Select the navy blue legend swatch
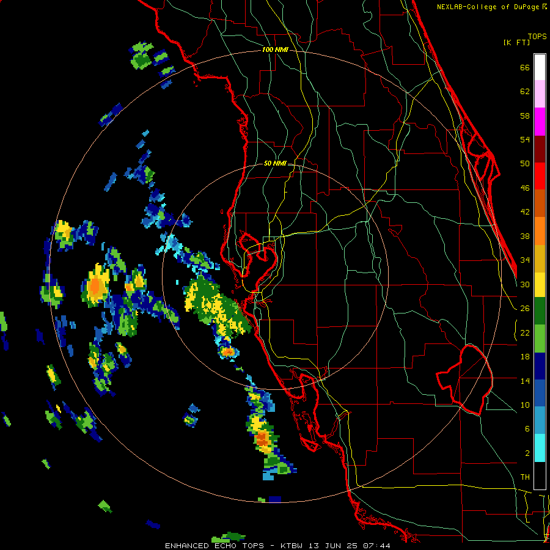This screenshot has height=550, width=550. coord(540,366)
